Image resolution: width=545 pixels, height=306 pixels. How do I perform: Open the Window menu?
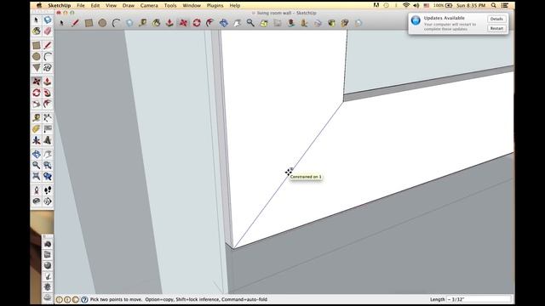[192, 6]
